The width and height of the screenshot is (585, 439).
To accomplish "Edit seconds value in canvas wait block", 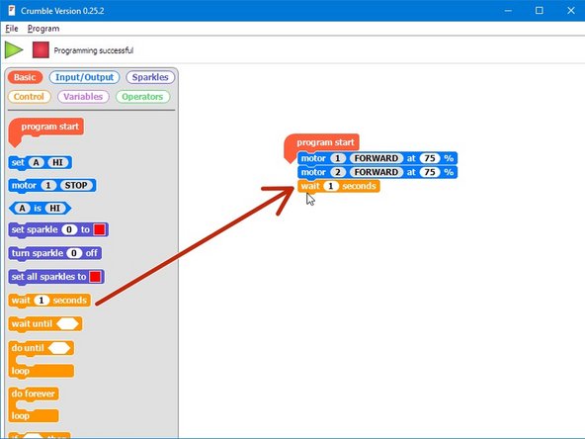I will coord(331,186).
